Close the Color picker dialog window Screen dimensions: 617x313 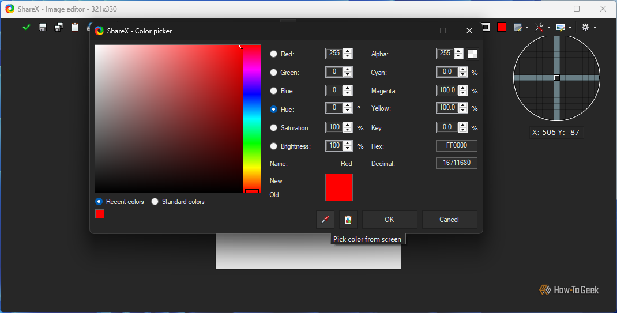(x=469, y=31)
